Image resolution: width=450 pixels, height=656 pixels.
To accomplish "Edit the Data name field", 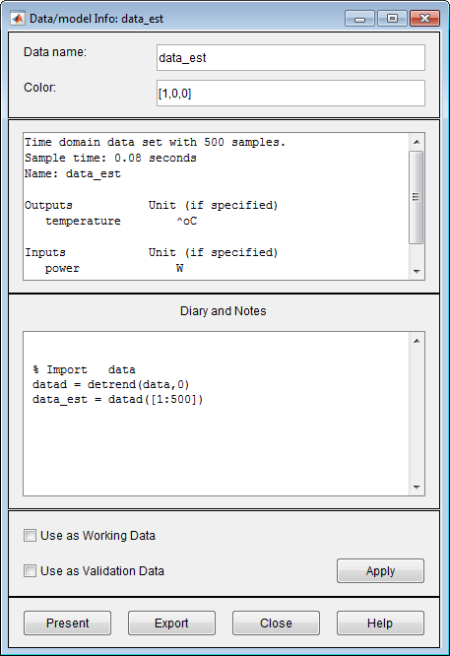I will (x=290, y=58).
